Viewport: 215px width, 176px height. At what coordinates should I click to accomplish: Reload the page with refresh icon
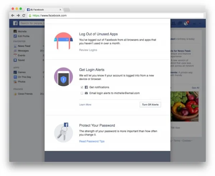[24, 15]
